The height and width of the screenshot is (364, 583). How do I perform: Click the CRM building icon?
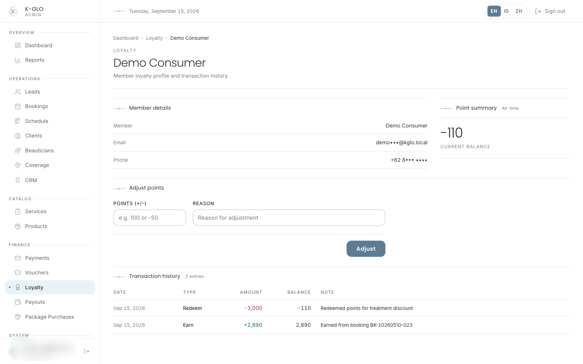[x=18, y=180]
